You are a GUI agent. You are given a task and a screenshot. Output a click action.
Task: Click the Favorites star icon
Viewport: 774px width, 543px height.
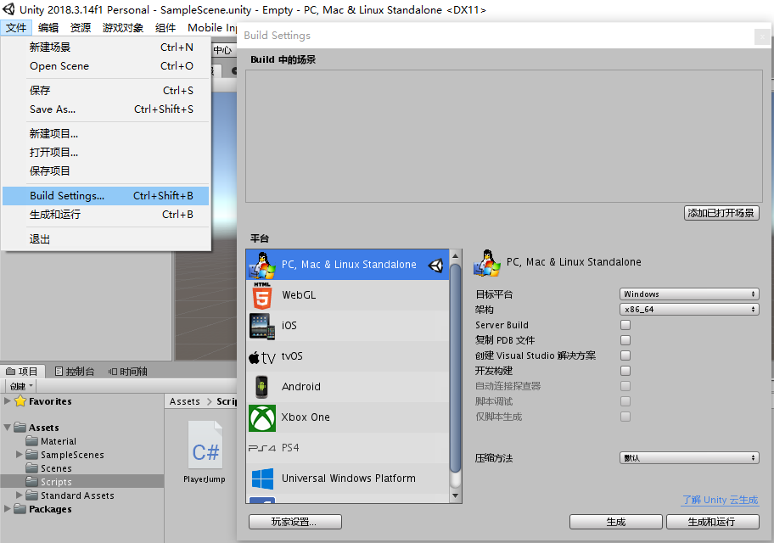20,400
